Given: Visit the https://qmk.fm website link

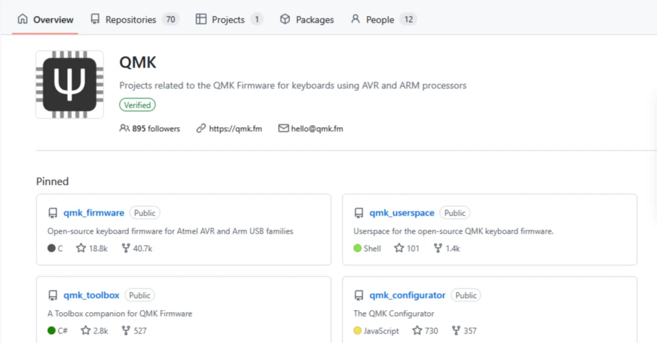Looking at the screenshot, I should coord(236,129).
